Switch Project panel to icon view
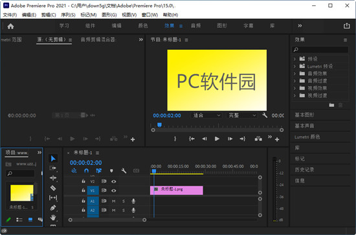Screen dimensions: 356x235 click(x=30, y=219)
